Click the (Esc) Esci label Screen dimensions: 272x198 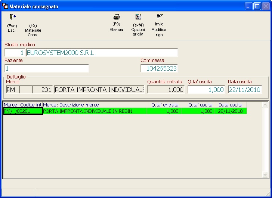(12, 28)
